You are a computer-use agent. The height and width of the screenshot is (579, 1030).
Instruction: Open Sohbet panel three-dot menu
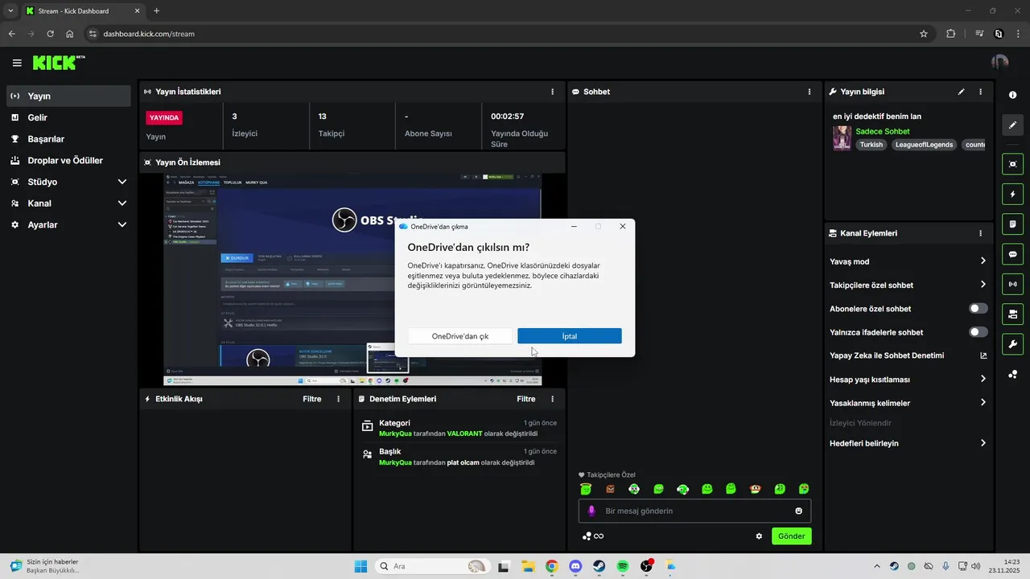(810, 92)
